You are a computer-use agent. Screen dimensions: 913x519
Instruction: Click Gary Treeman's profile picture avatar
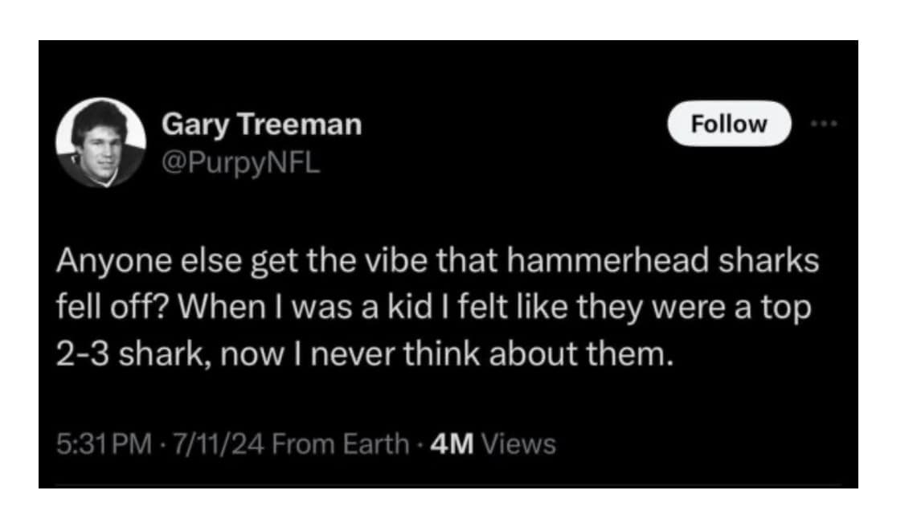pyautogui.click(x=100, y=142)
